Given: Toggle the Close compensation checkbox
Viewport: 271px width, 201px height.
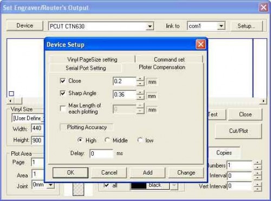Looking at the screenshot, I should pos(62,81).
